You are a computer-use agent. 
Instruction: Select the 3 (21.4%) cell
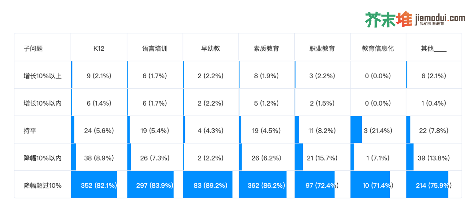point(378,131)
